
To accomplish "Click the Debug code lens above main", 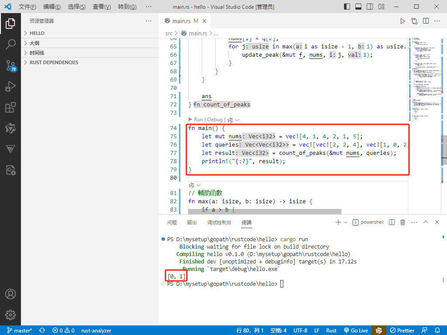I will pos(215,120).
